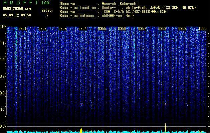Click the 1000 time marker
The width and height of the screenshot is (210, 133).
click(202, 29)
